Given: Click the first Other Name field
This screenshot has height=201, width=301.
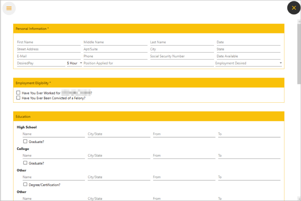Looking at the screenshot, I should click(x=54, y=177).
